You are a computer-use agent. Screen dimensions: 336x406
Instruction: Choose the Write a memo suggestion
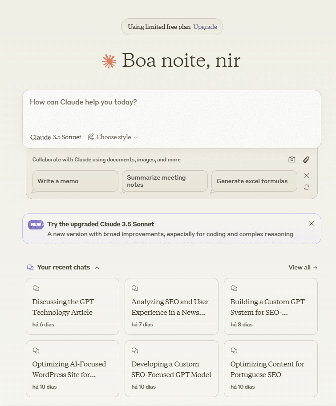click(x=75, y=181)
